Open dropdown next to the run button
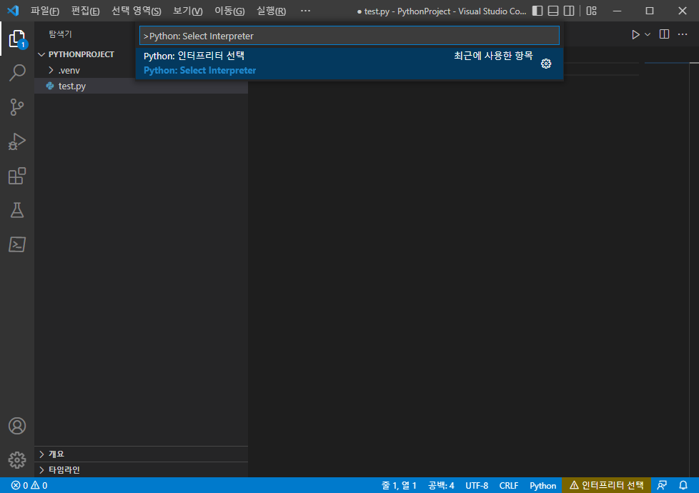The image size is (699, 493). 648,34
